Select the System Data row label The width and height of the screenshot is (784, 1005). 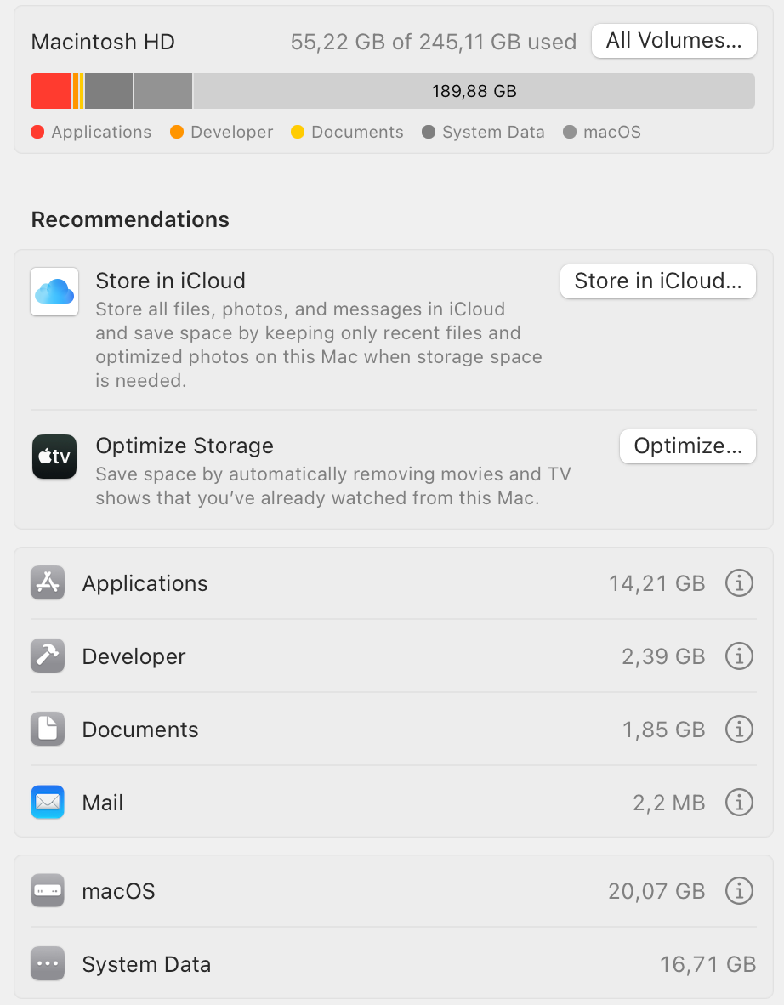[146, 965]
